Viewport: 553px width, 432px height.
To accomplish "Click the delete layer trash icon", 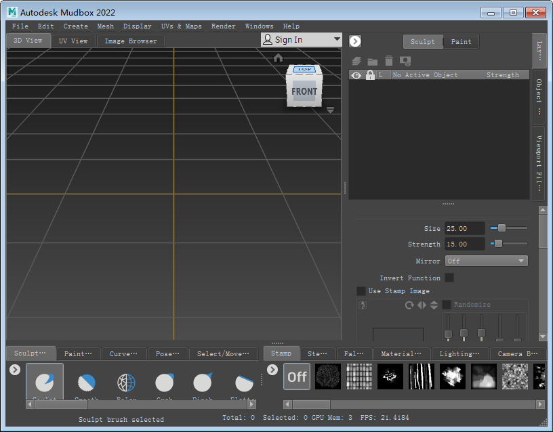I will [388, 61].
